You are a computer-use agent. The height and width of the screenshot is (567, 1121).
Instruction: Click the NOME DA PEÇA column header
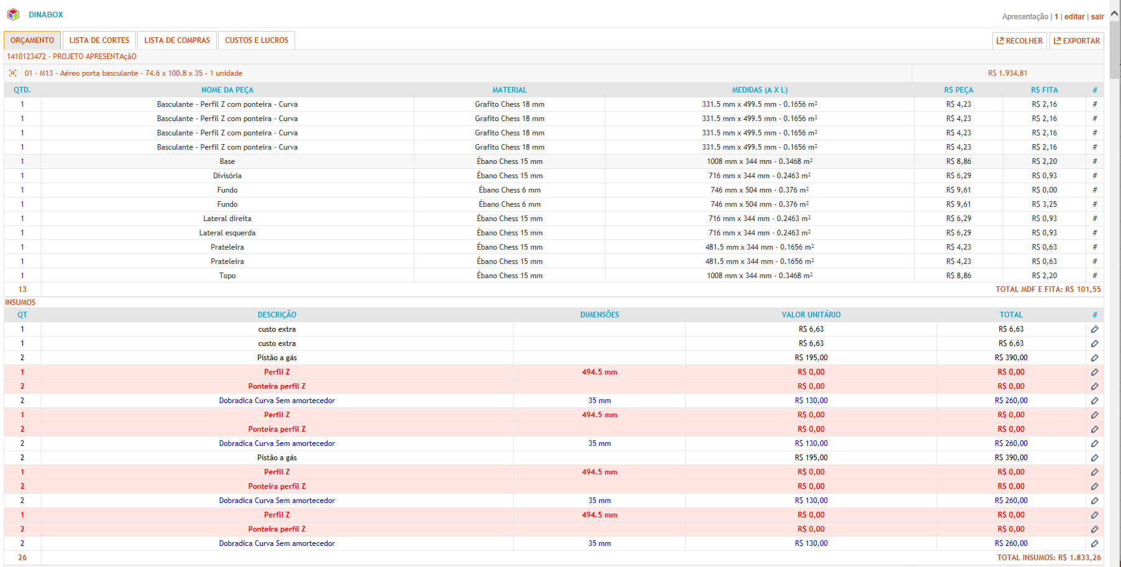[x=227, y=90]
